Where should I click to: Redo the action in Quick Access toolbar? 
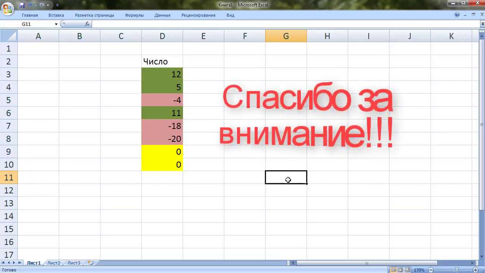[42, 5]
